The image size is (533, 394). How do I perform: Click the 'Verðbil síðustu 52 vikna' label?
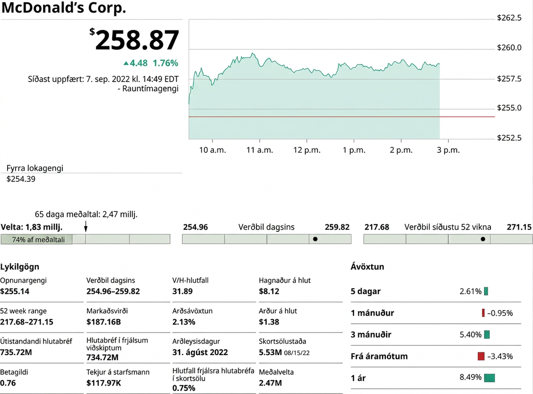coord(448,227)
